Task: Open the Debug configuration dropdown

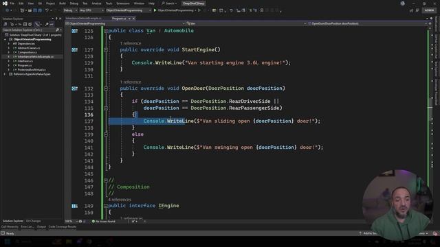Action: (70, 10)
